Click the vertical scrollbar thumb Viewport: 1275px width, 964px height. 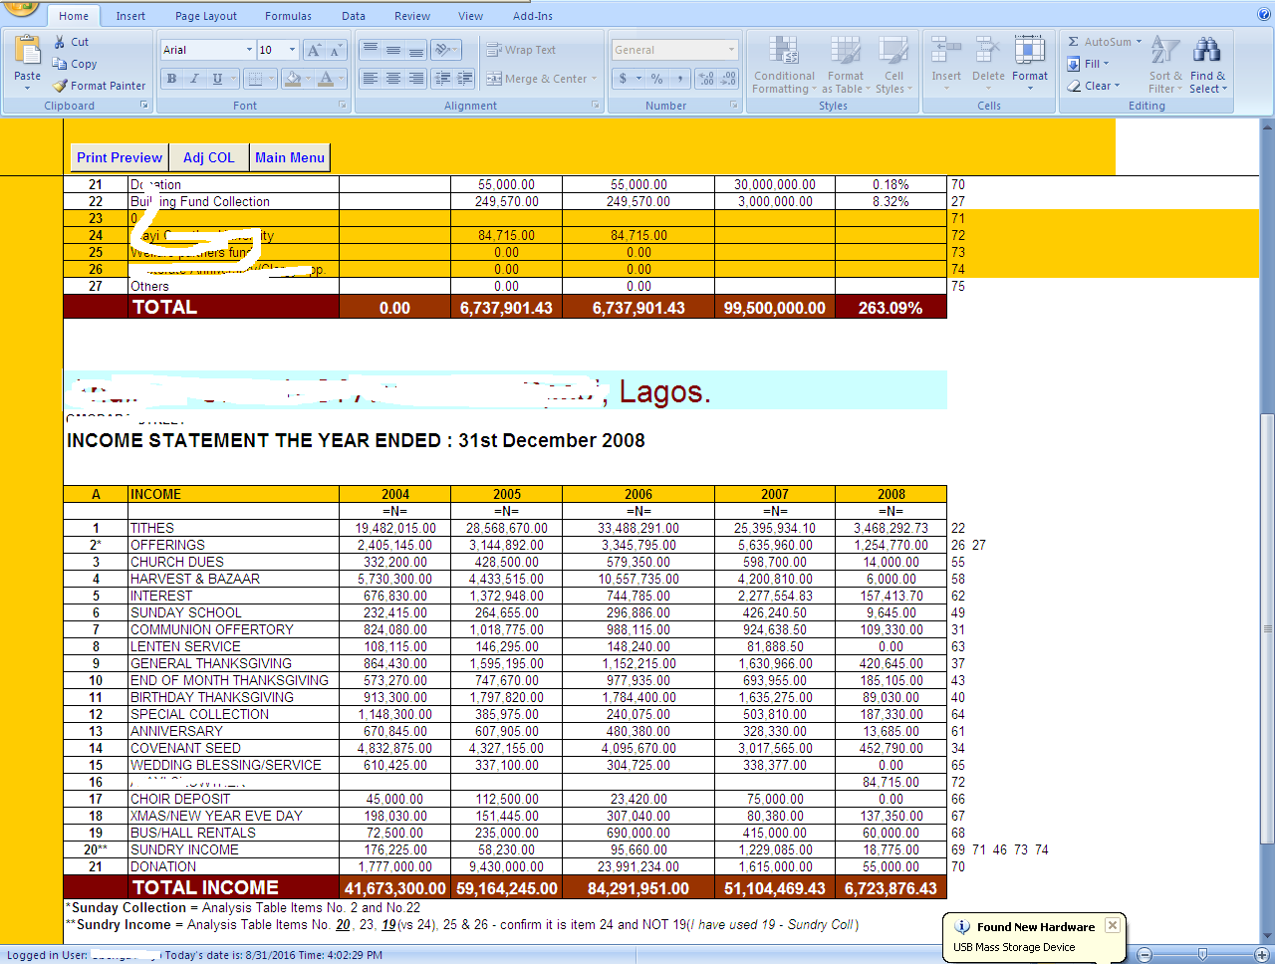tap(1267, 629)
